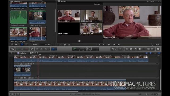
Task: Switch browser to filmstrip view
Action: click(x=22, y=45)
